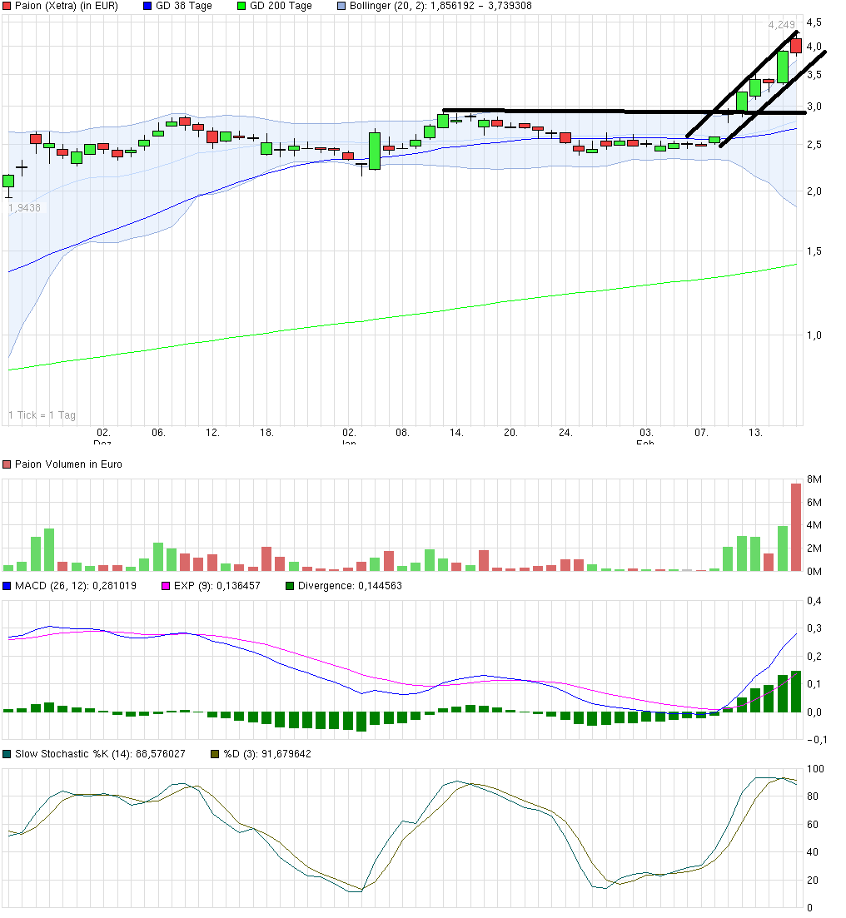Click the olive %D (3) legend swatch
846x918 pixels.
tap(215, 754)
